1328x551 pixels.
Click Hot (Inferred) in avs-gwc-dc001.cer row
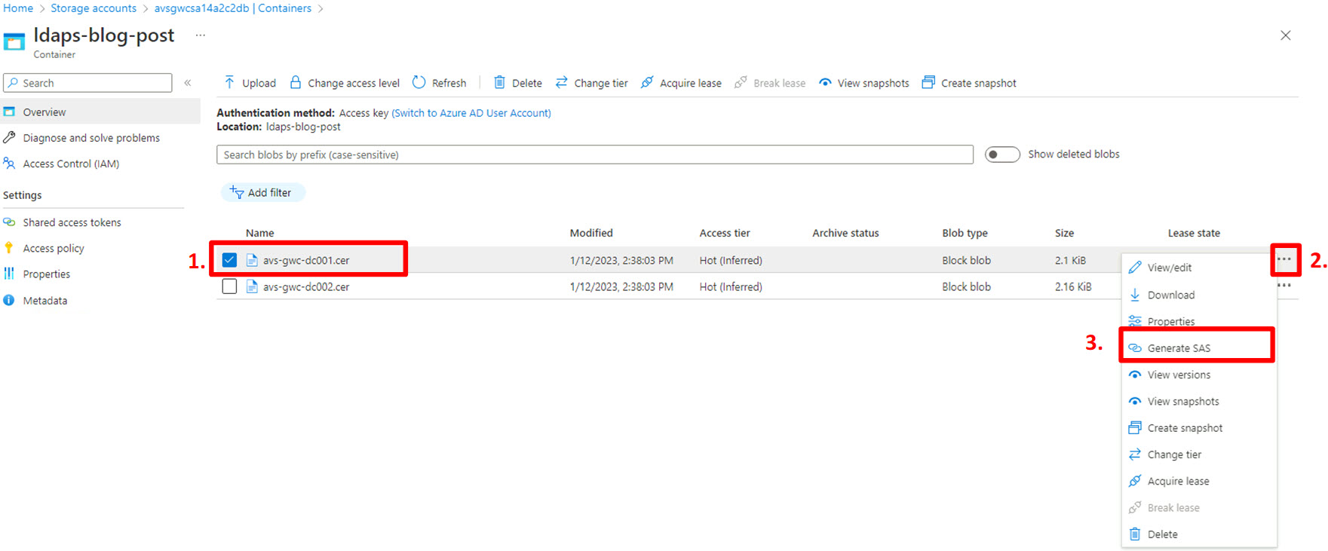click(731, 260)
